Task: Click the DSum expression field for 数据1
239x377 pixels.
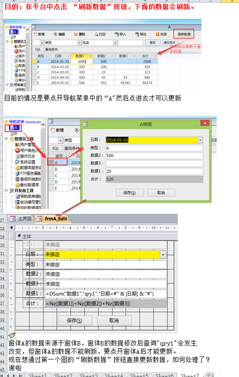Action: click(x=105, y=294)
